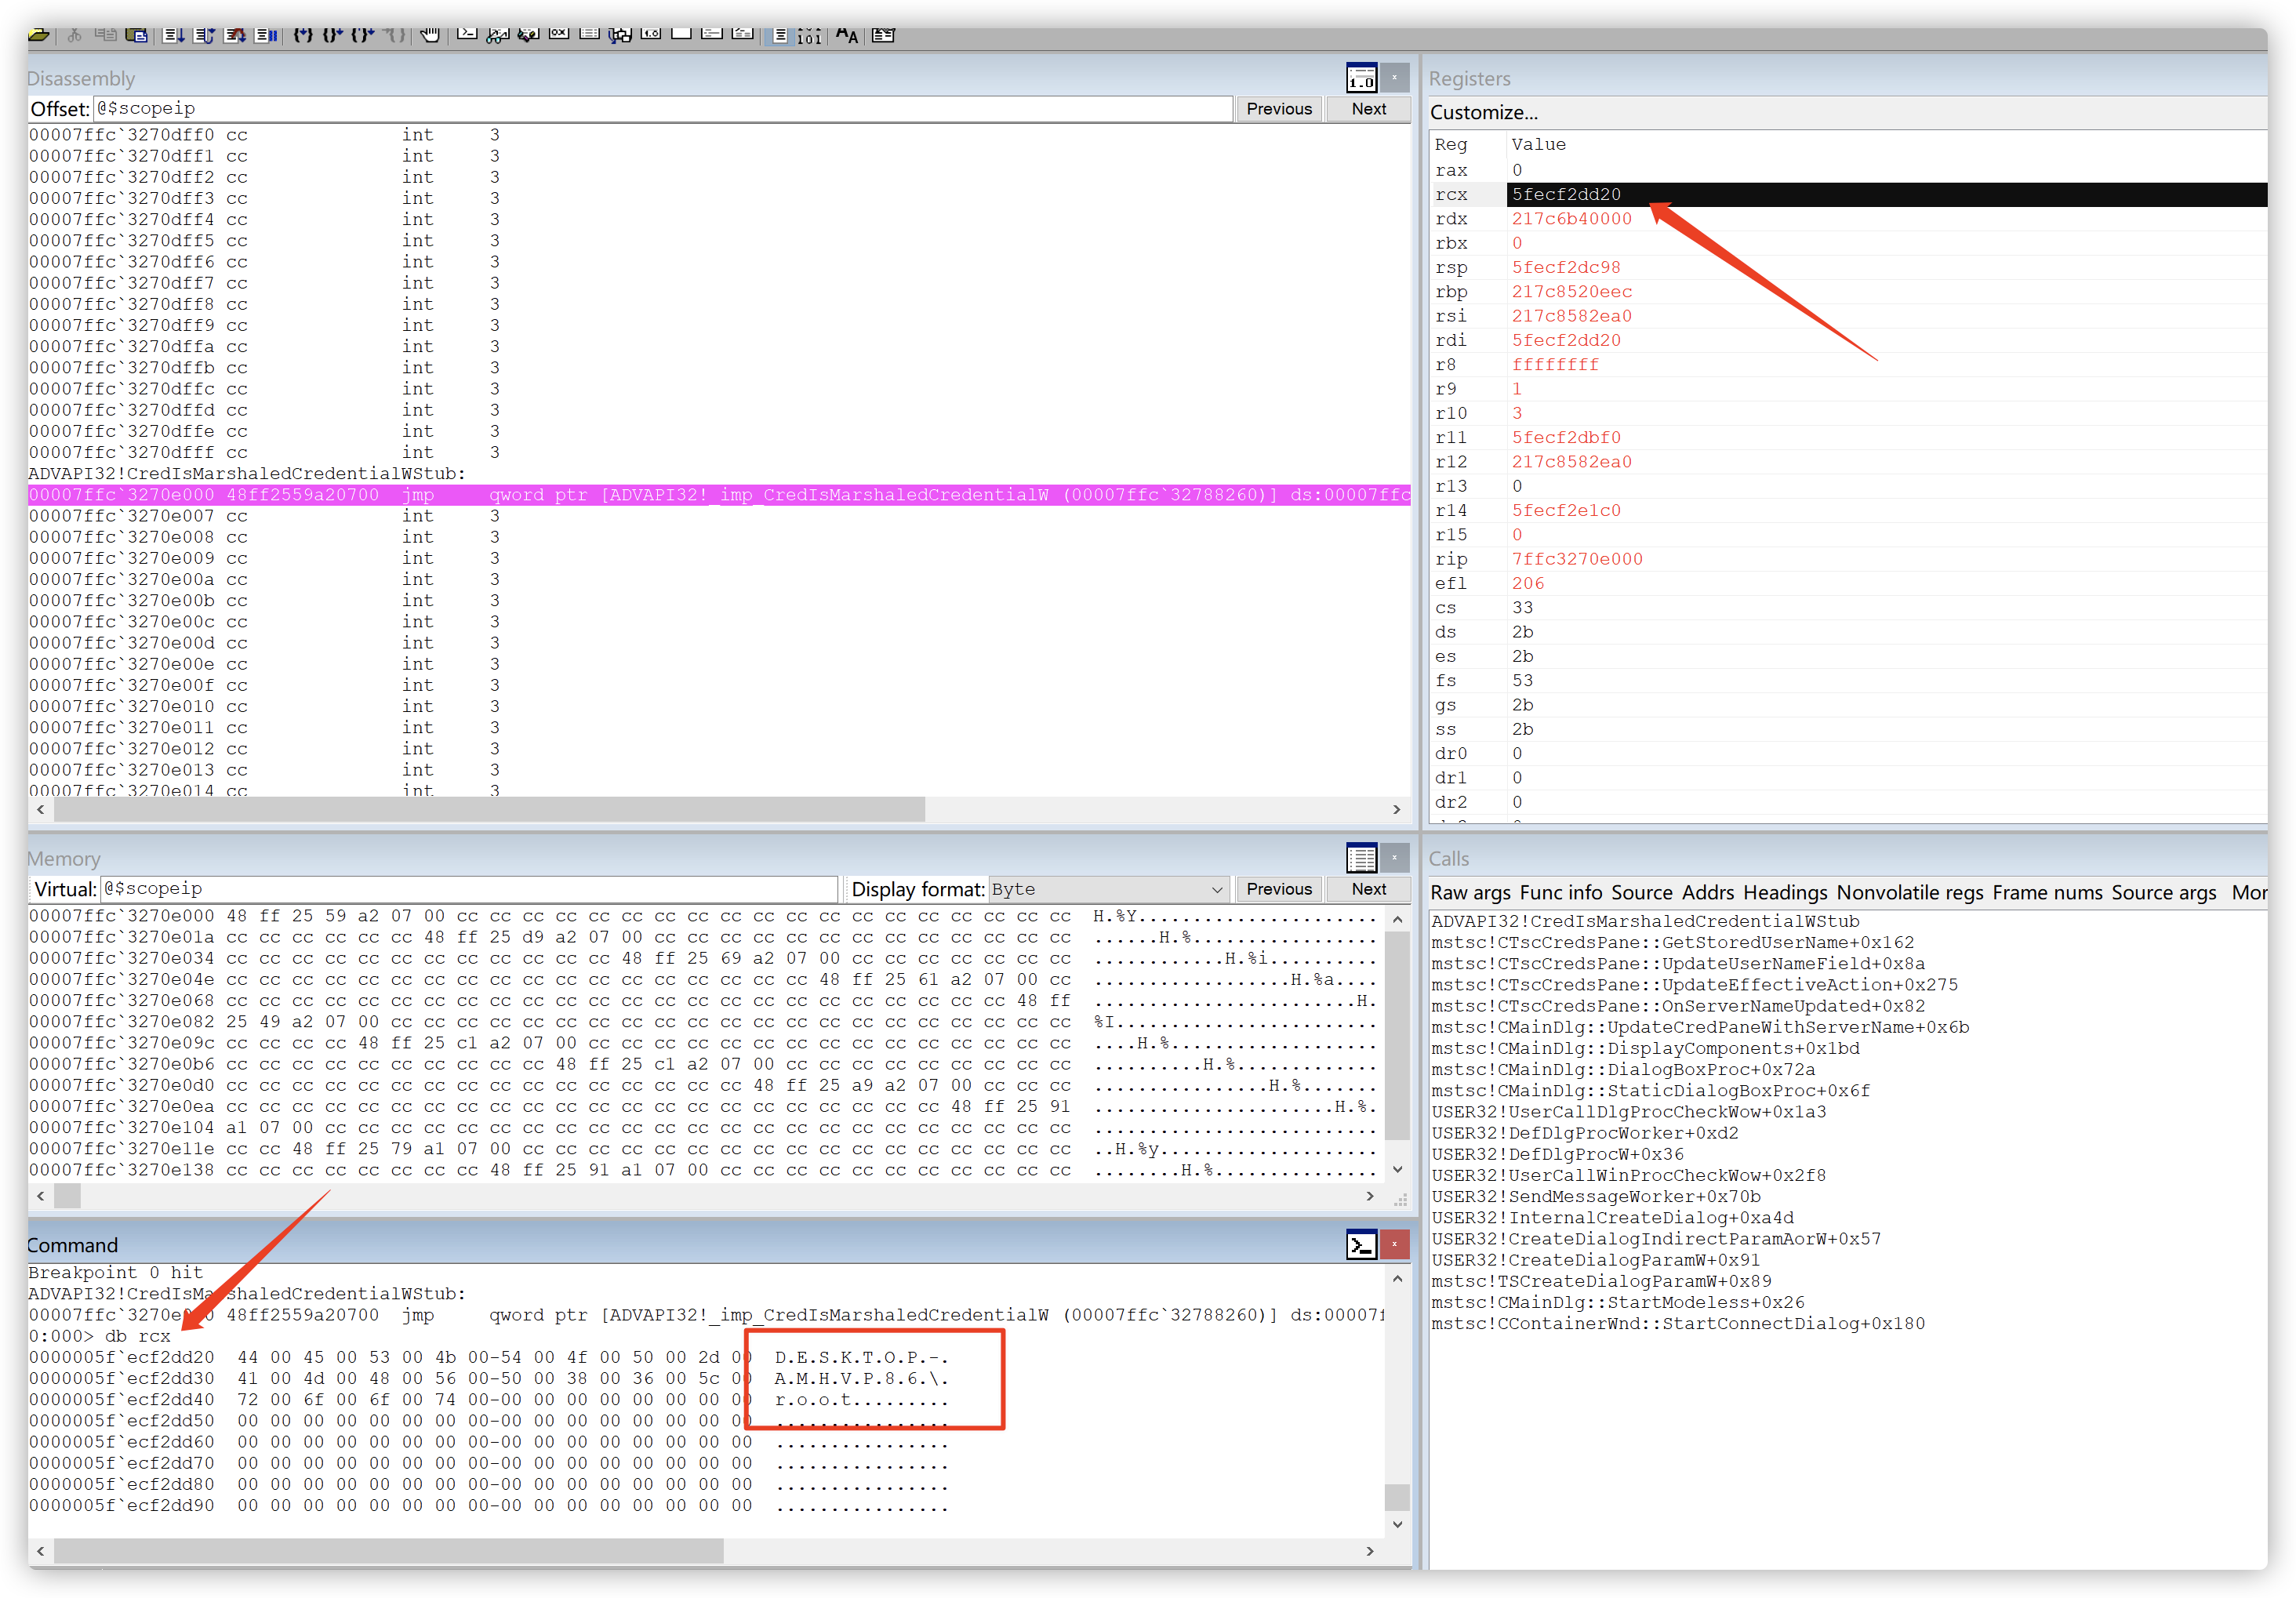Click the Disassembly panel's window icon
Image resolution: width=2296 pixels, height=1598 pixels.
coord(1361,78)
